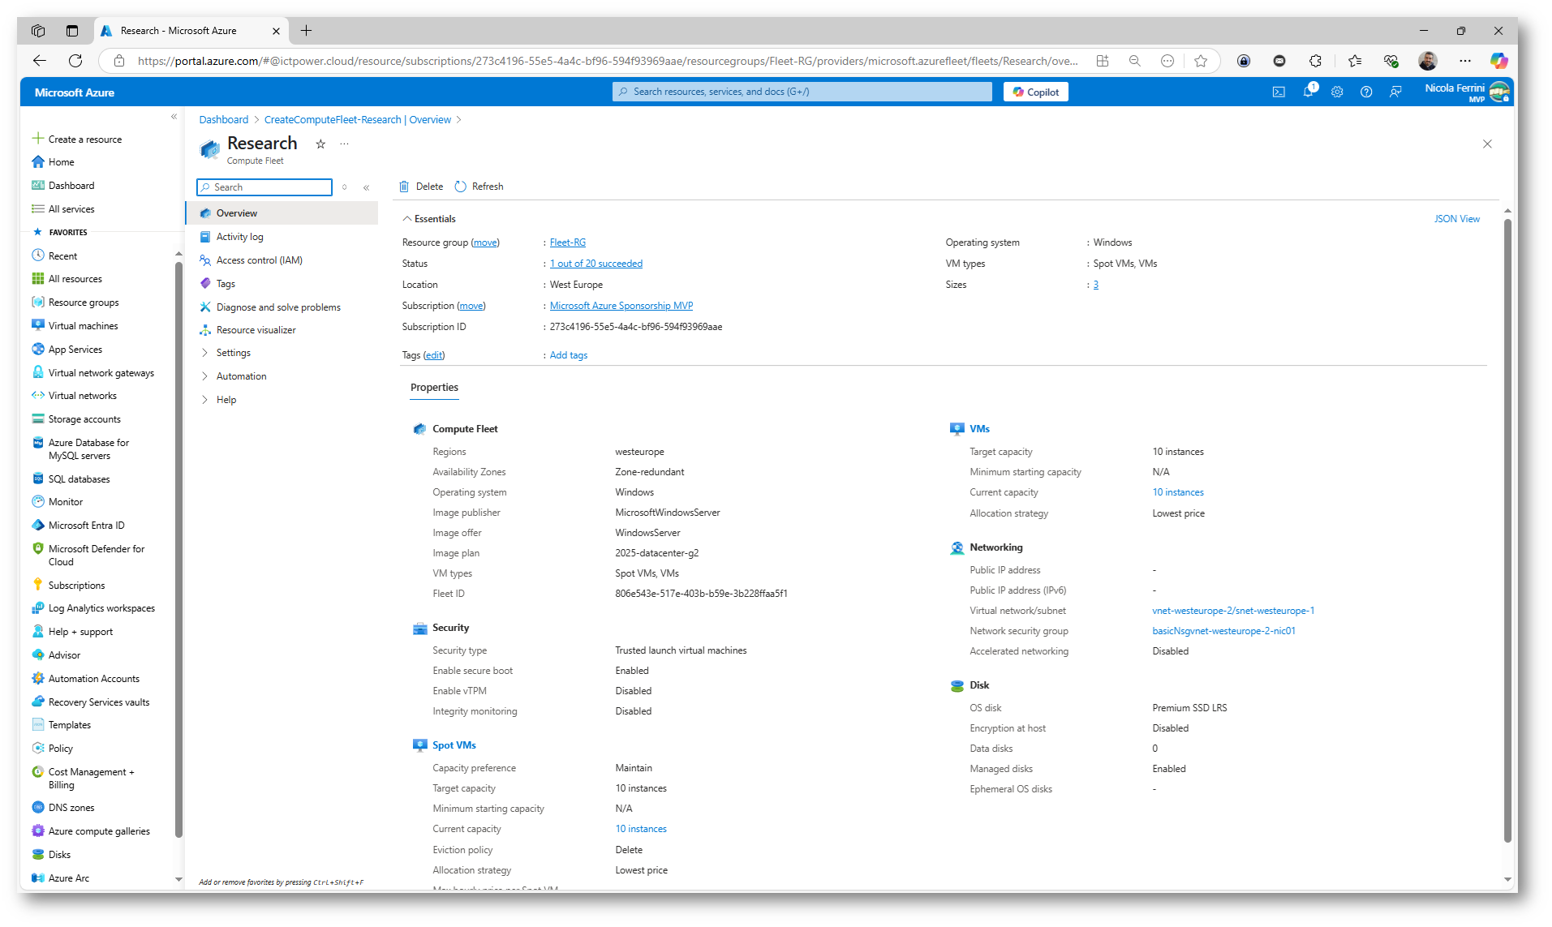Screen dimensions: 1552x927
Task: Open Disks in sidebar
Action: pyautogui.click(x=51, y=855)
